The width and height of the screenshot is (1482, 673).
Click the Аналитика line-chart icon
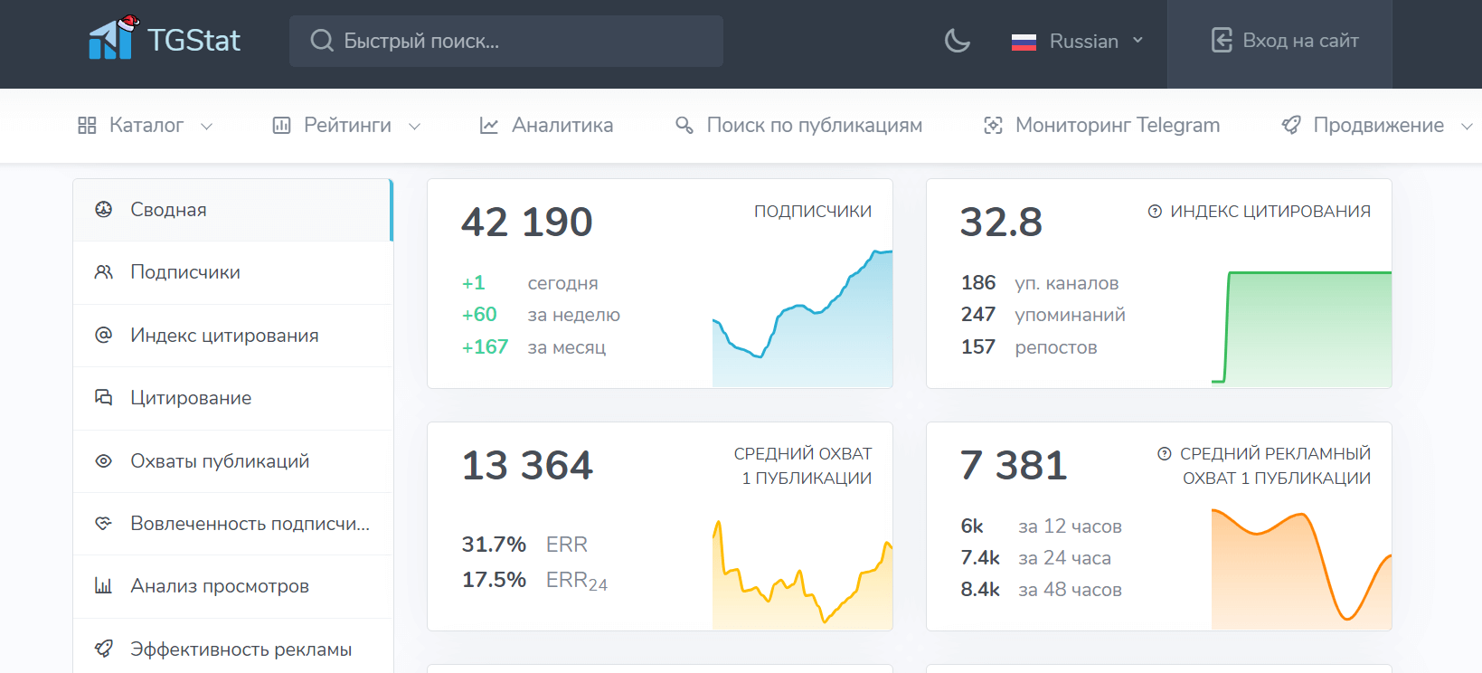pyautogui.click(x=489, y=126)
